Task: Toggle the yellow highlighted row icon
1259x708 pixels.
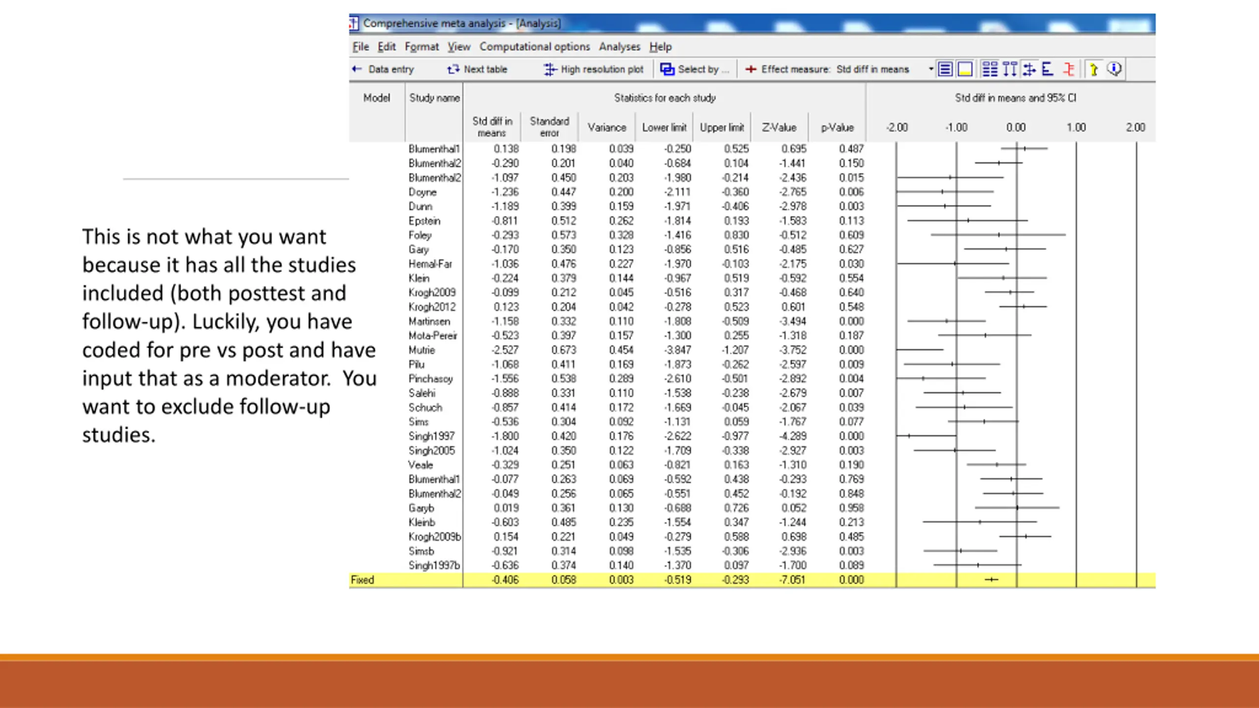Action: click(965, 69)
